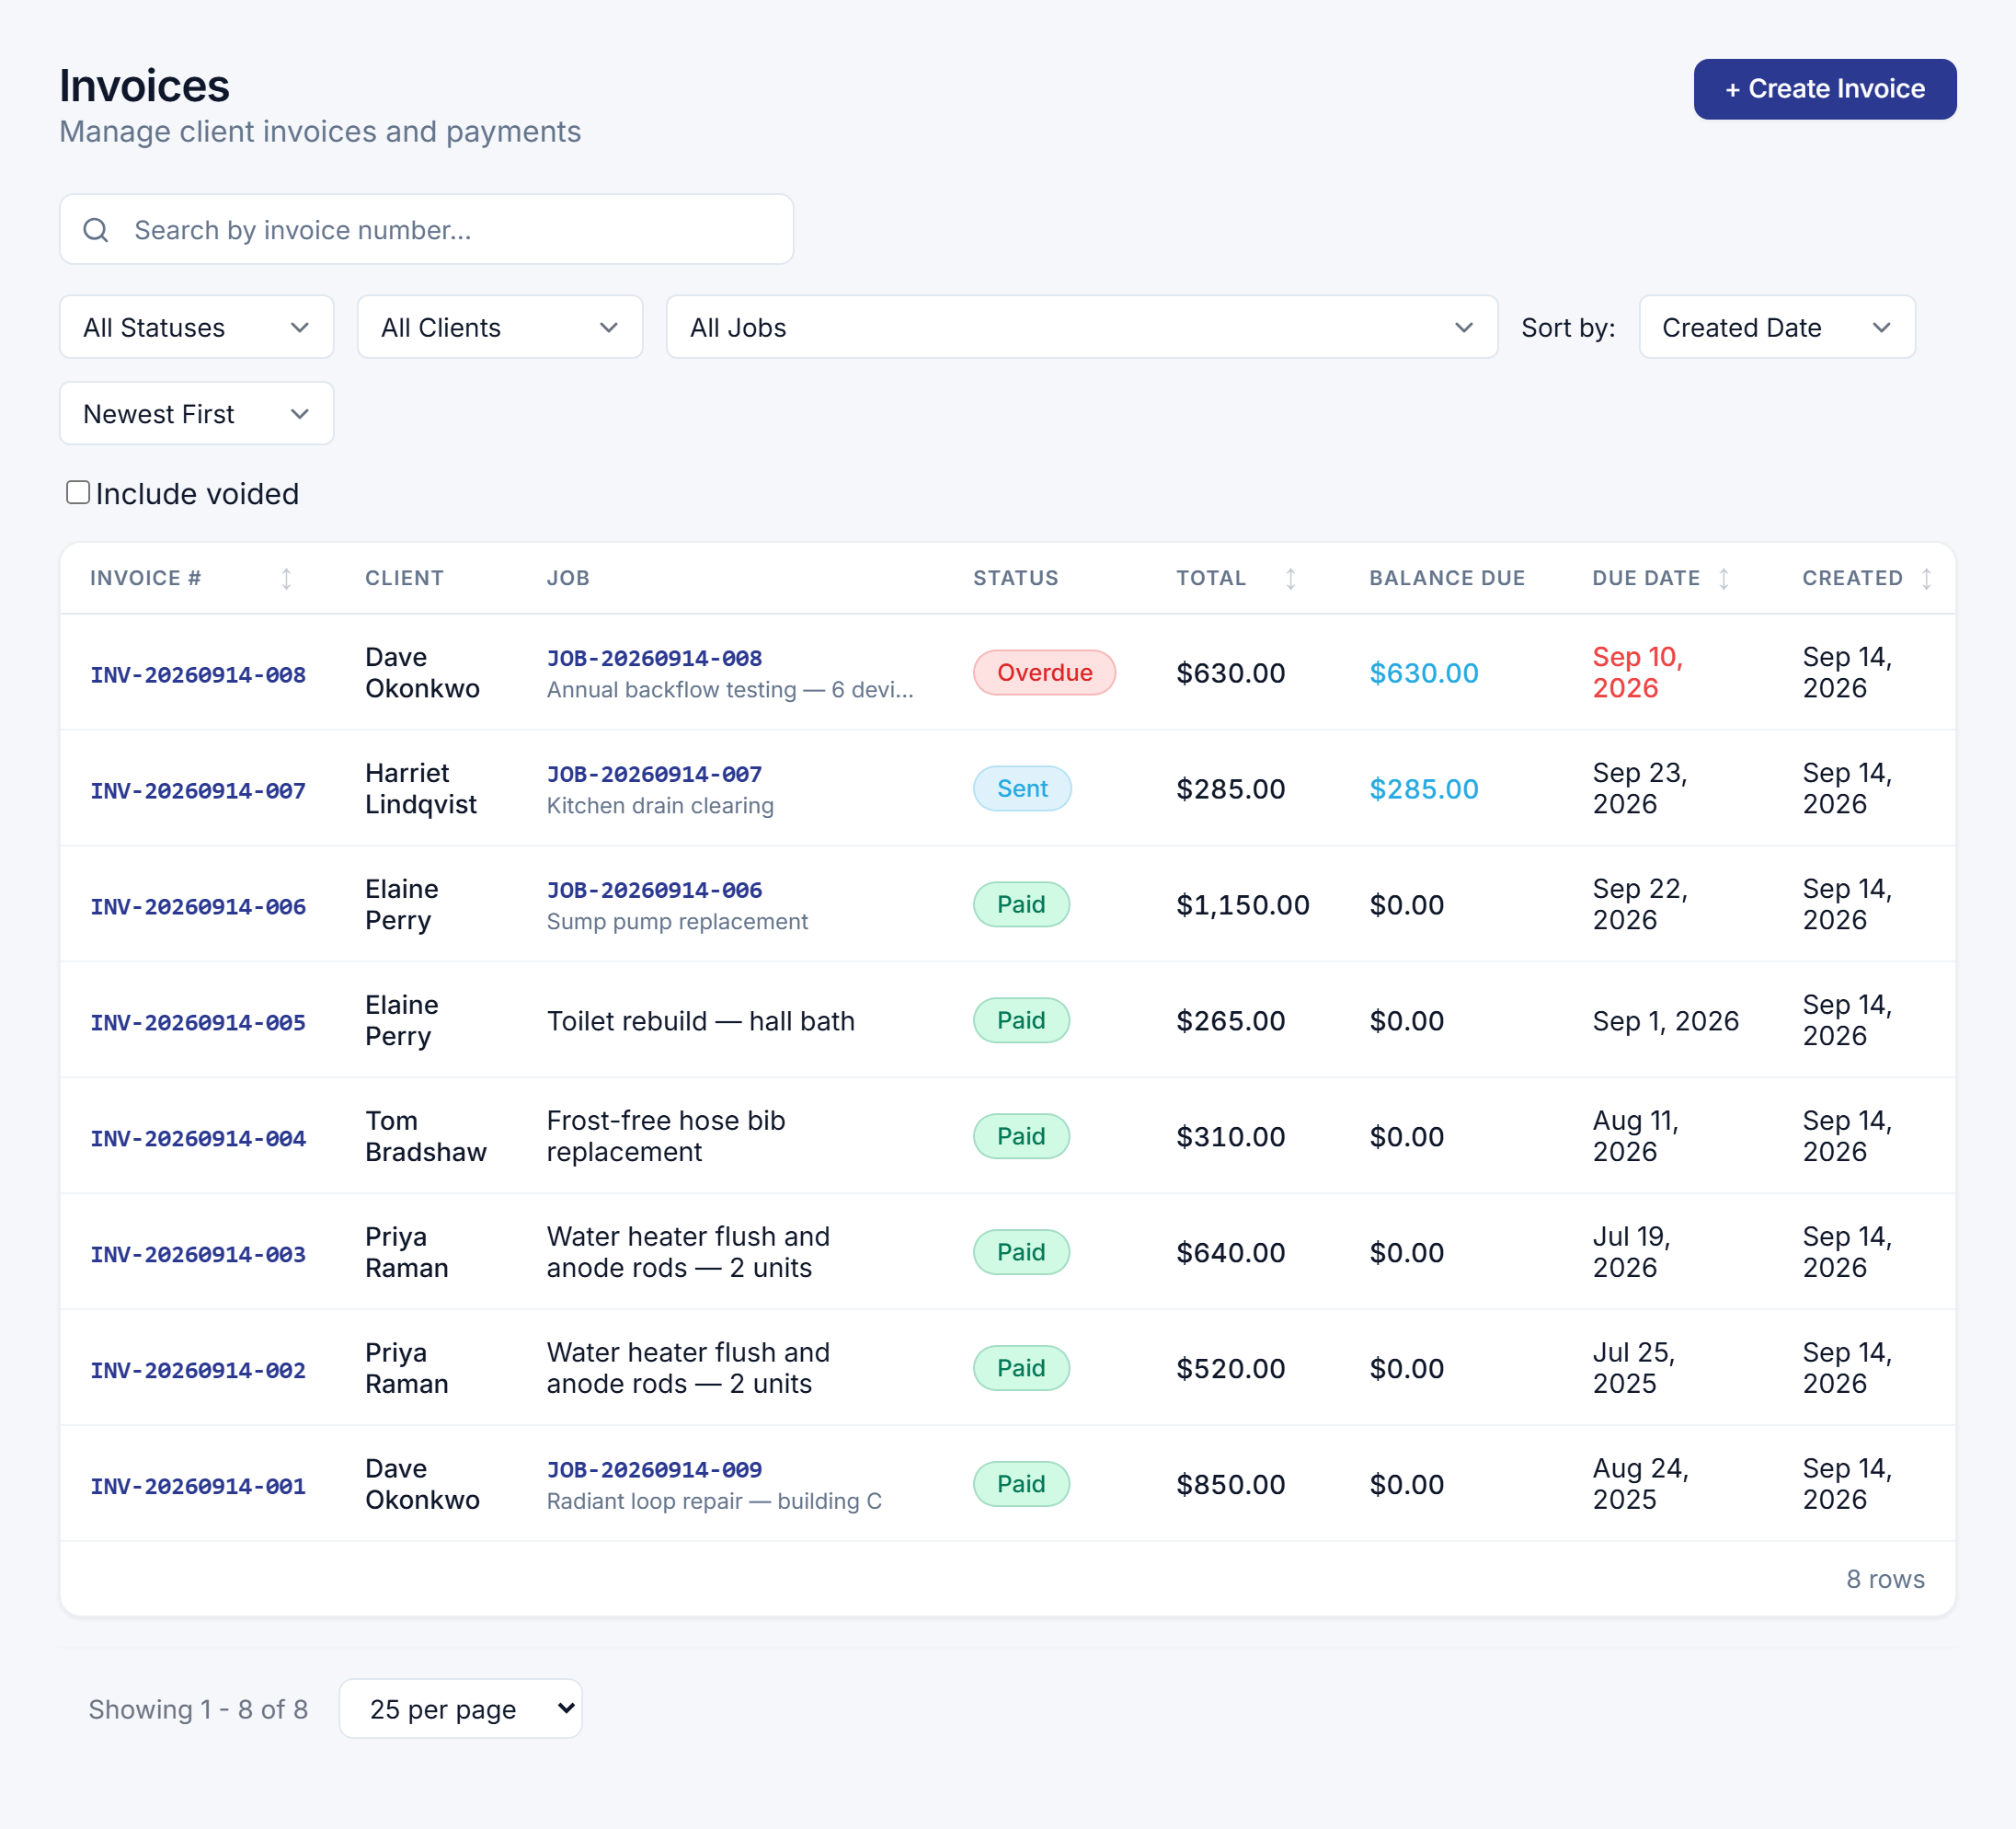
Task: Sort table by Total column arrows
Action: [x=1290, y=579]
